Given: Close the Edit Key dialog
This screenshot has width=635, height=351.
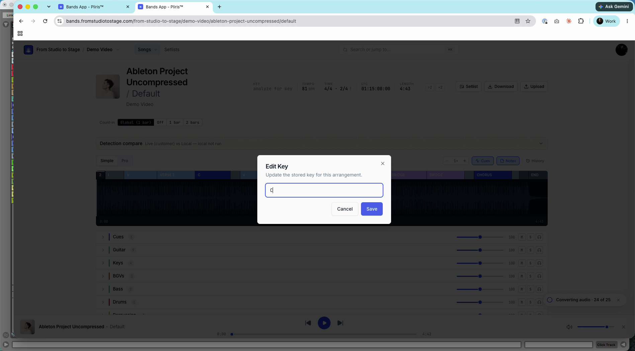Looking at the screenshot, I should coord(383,163).
